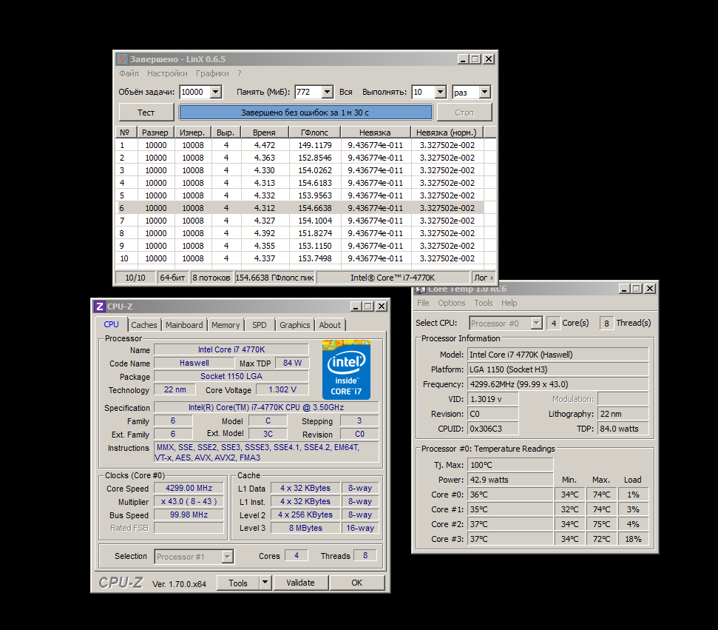Switch to the Caches tab in CPU-Z
Image resolution: width=718 pixels, height=630 pixels.
(143, 325)
